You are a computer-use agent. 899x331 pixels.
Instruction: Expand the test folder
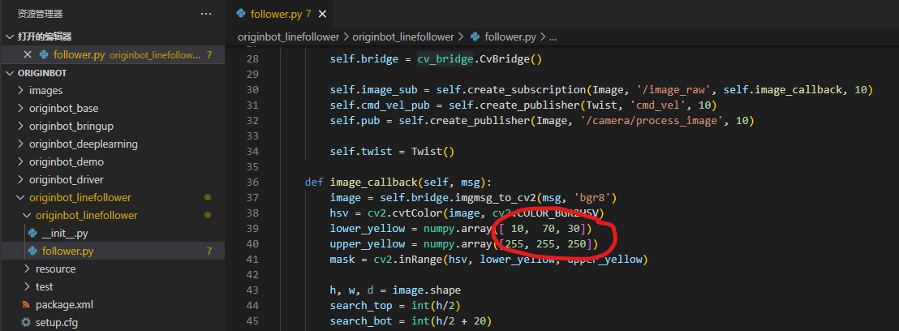pyautogui.click(x=44, y=287)
